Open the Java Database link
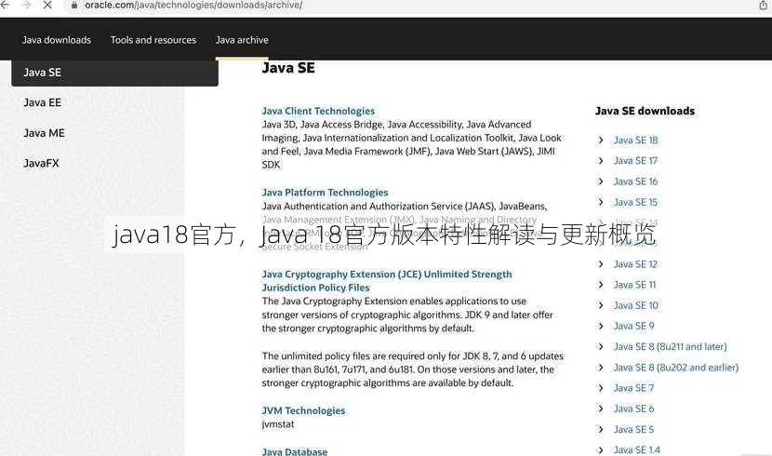This screenshot has height=456, width=772. point(295,451)
